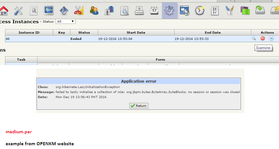279x149 pixels.
Task: Click the heartbeat monitor icon
Action: [48, 11]
